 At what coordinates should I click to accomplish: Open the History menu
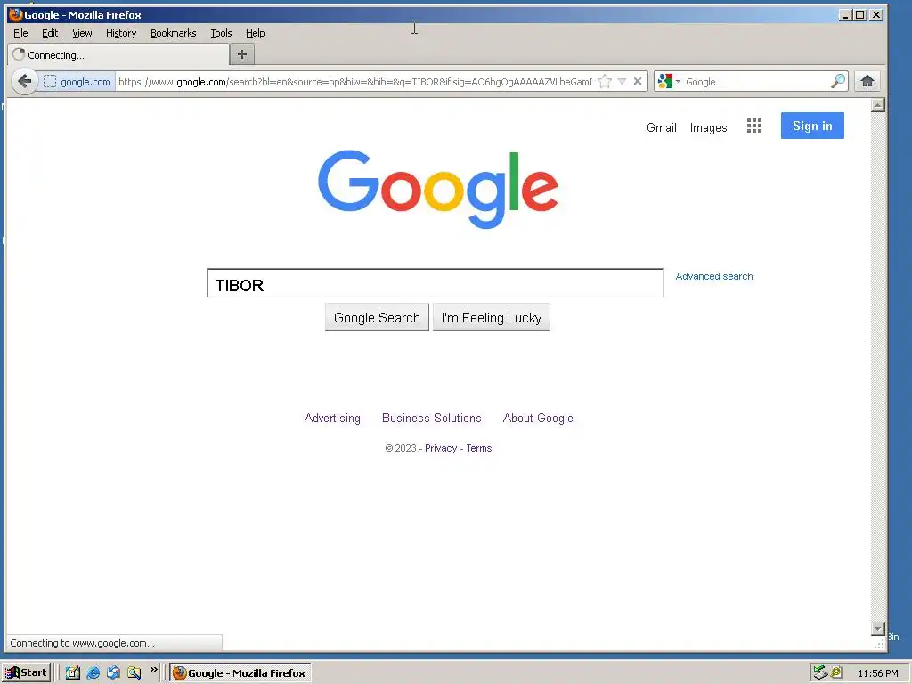(121, 33)
